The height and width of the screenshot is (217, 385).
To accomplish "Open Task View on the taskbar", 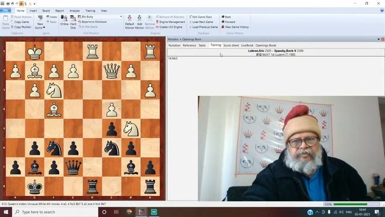I will [x=116, y=212].
